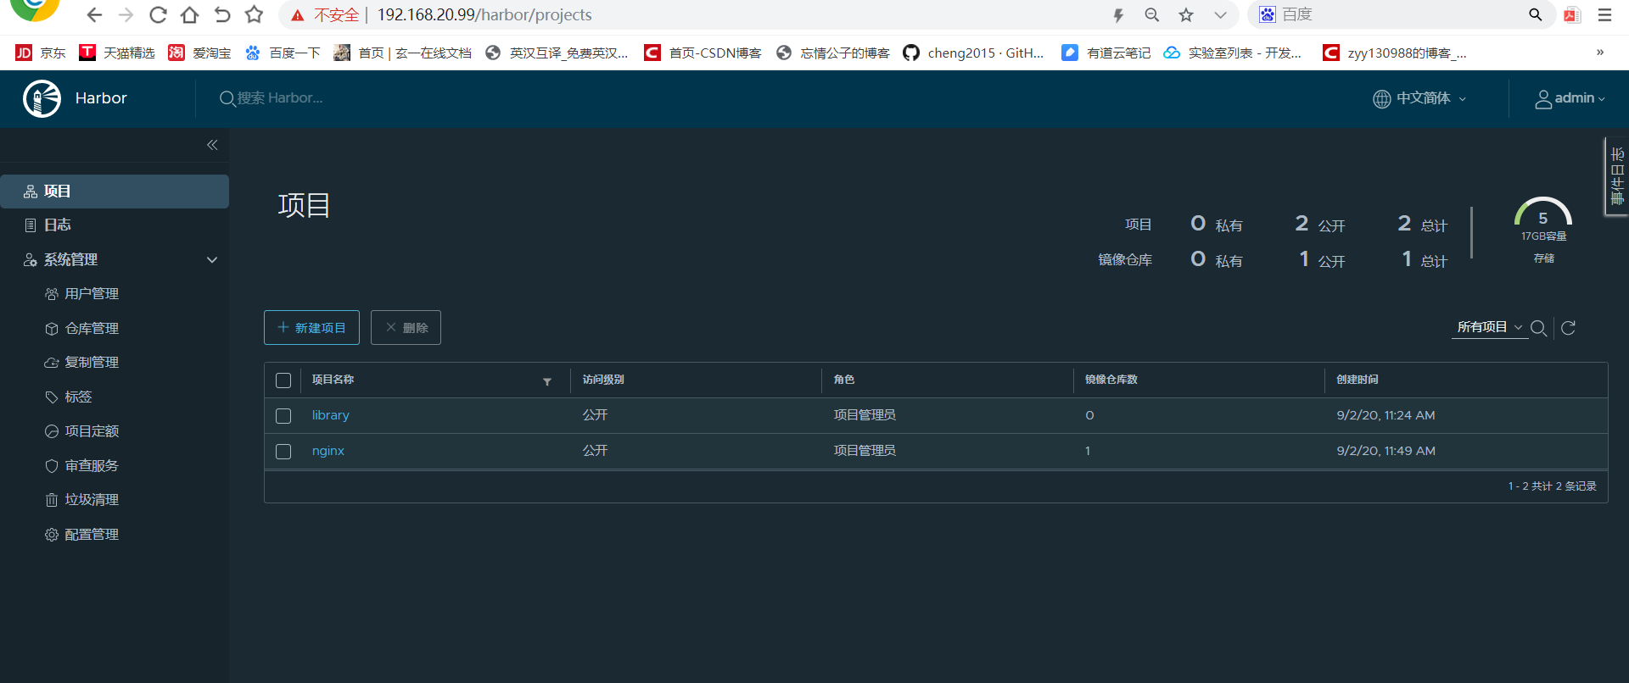Click the Harbor logo icon
The height and width of the screenshot is (683, 1629).
click(x=42, y=98)
